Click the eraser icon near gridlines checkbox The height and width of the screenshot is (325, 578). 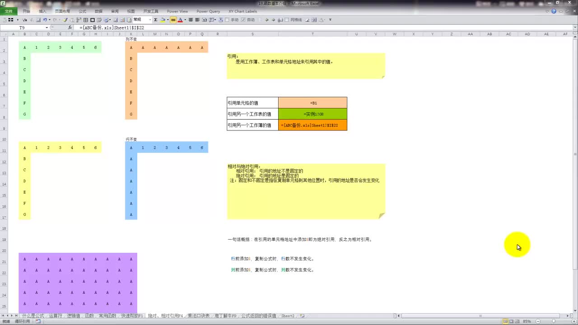[x=308, y=20]
